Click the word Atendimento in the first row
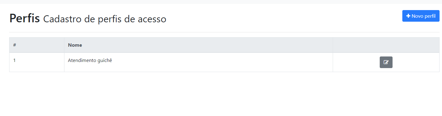The height and width of the screenshot is (116, 442). coord(82,60)
